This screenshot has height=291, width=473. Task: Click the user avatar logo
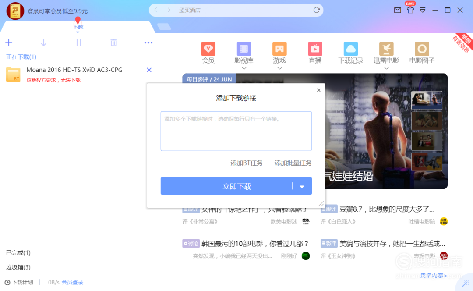click(x=15, y=11)
